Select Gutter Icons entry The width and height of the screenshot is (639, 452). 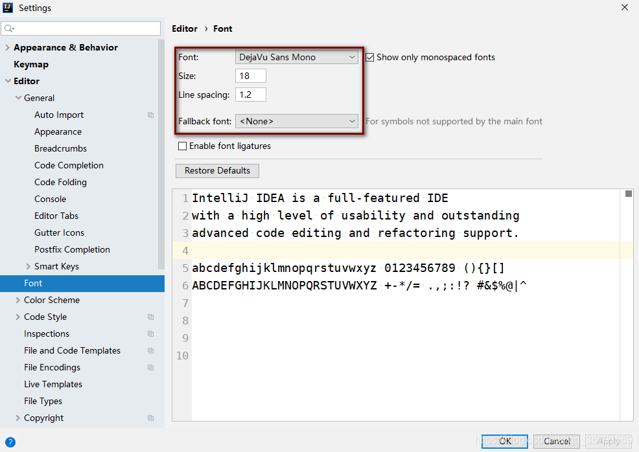click(x=59, y=233)
